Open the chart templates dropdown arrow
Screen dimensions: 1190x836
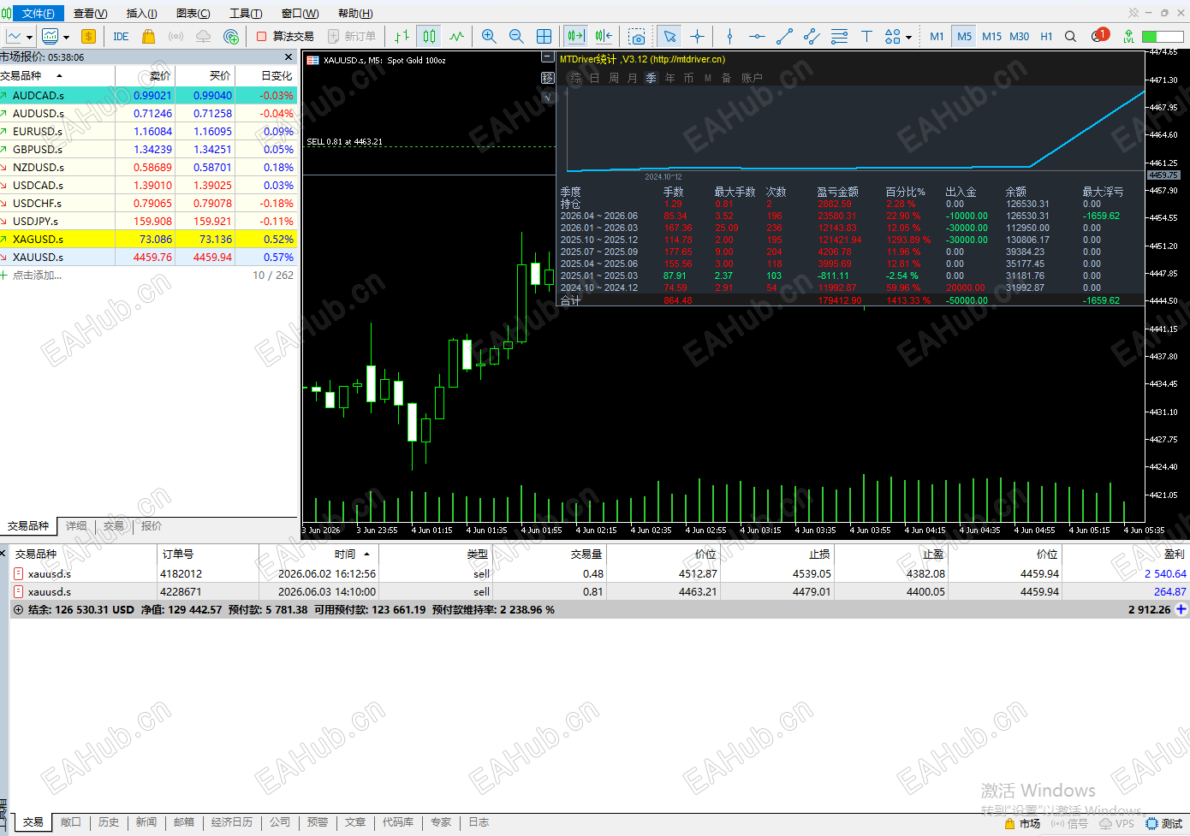[66, 37]
